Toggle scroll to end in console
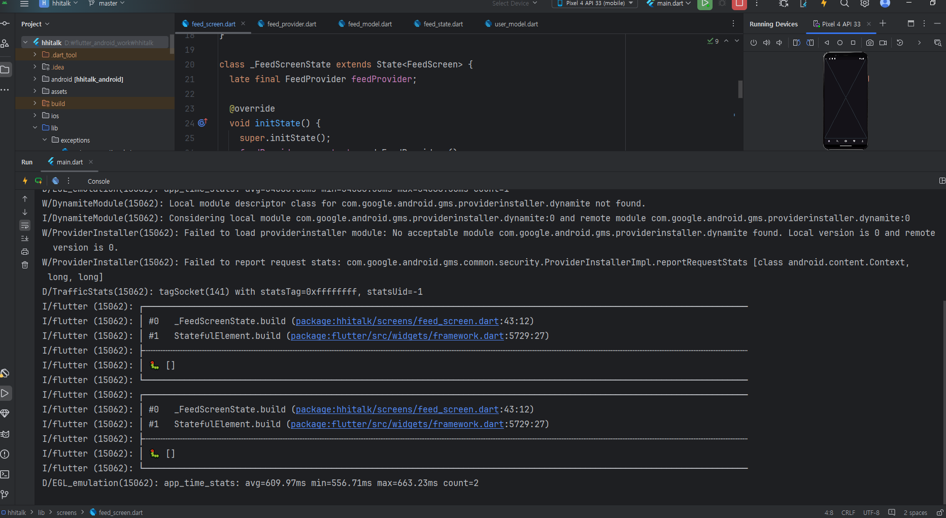This screenshot has width=946, height=518. pos(25,238)
